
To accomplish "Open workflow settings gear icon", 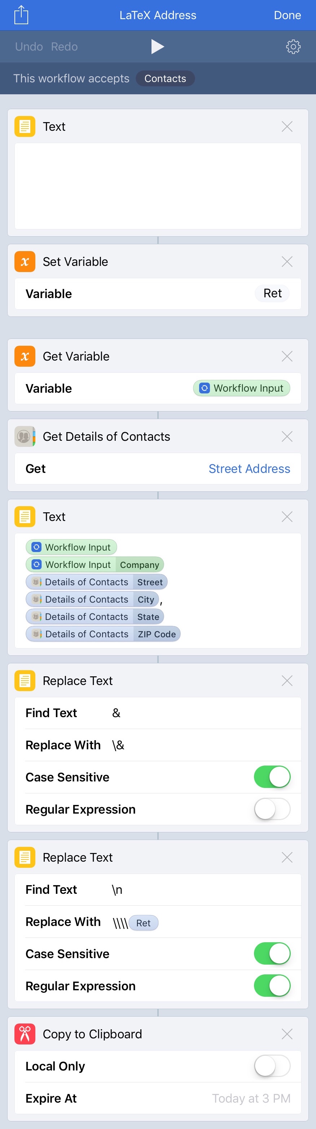I will point(293,47).
